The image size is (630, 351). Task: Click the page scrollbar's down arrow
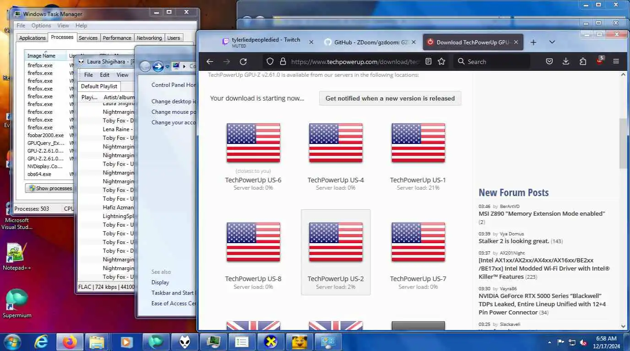(623, 326)
